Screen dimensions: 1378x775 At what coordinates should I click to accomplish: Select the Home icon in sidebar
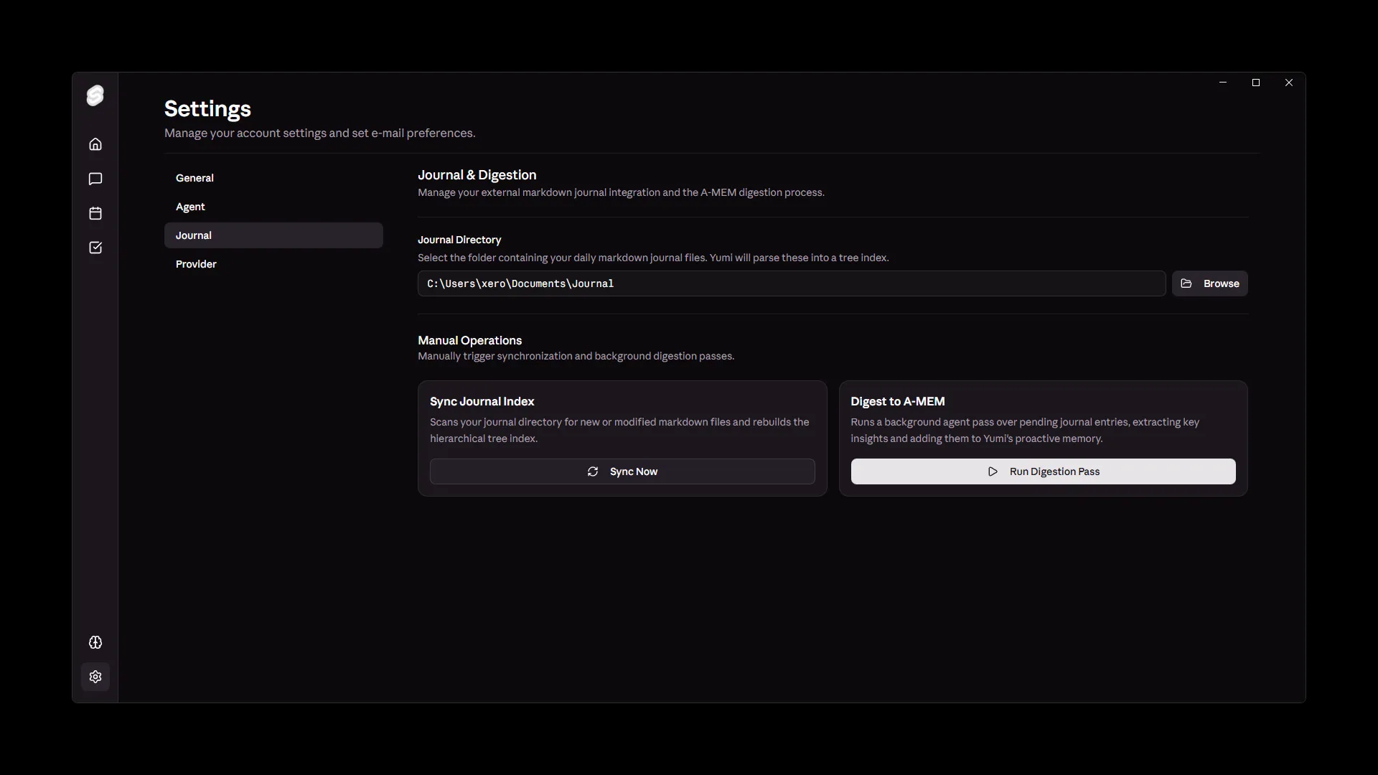[95, 144]
